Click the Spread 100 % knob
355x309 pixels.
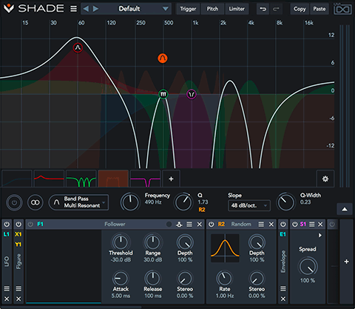[x=308, y=267]
